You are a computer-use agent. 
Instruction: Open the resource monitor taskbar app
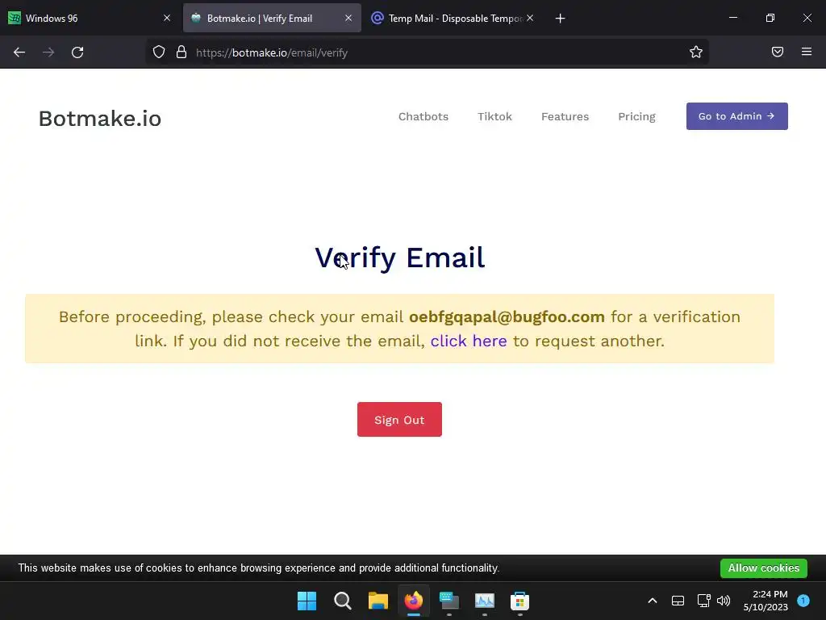485,601
